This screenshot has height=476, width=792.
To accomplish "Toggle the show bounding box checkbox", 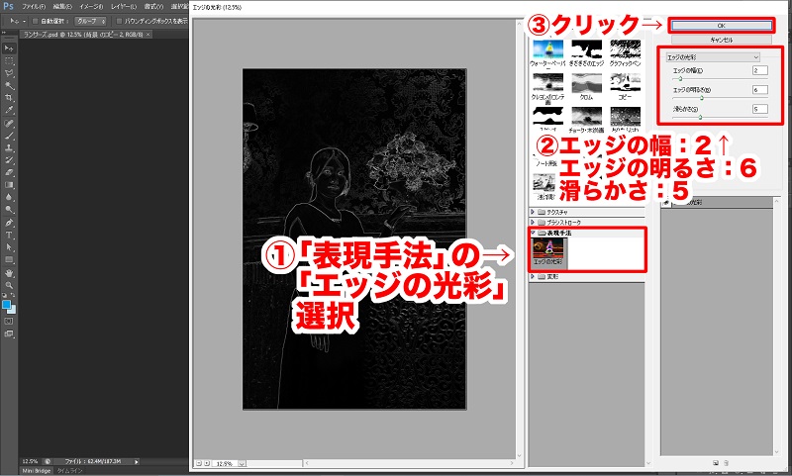I will click(x=119, y=21).
